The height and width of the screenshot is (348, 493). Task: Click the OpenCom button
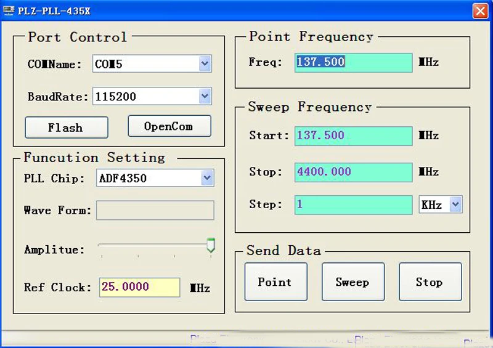click(169, 126)
